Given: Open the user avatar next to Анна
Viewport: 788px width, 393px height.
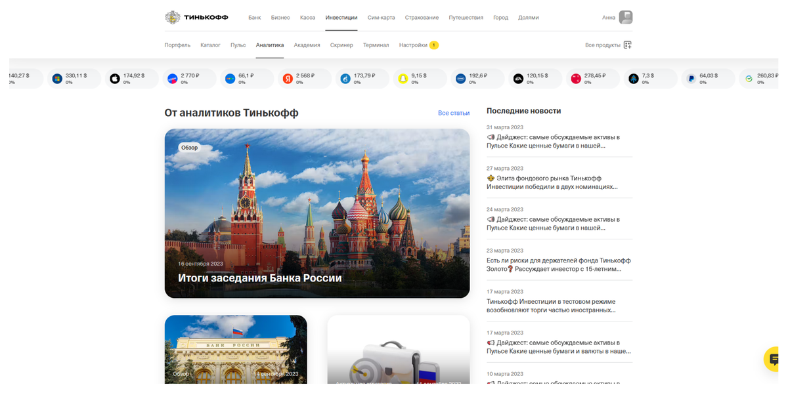Looking at the screenshot, I should (626, 17).
